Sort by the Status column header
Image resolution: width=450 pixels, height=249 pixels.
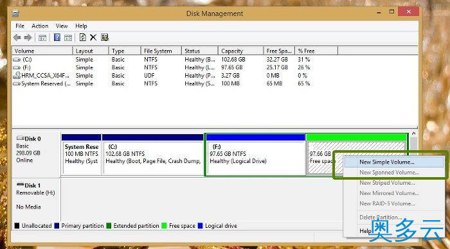[x=200, y=51]
